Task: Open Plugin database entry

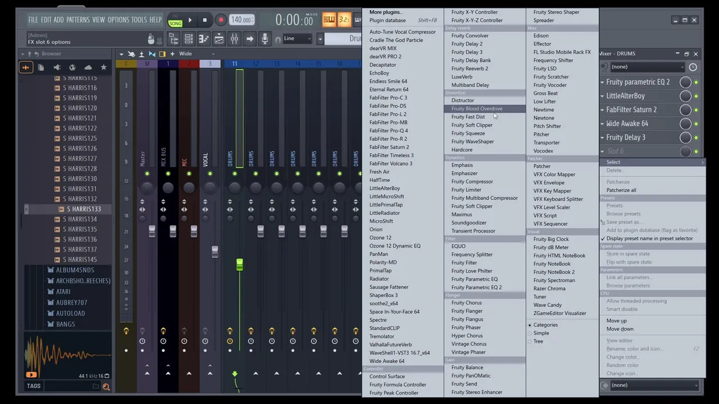Action: [388, 20]
